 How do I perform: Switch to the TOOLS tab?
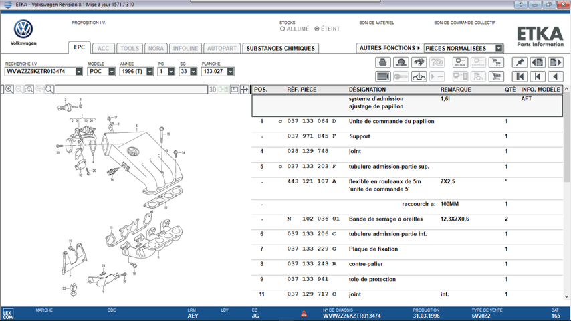point(130,48)
